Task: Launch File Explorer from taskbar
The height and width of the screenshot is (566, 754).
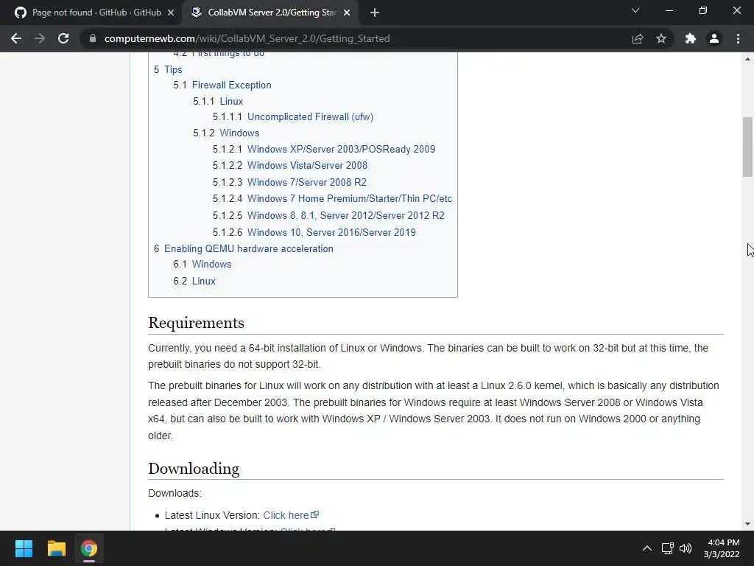Action: click(56, 548)
